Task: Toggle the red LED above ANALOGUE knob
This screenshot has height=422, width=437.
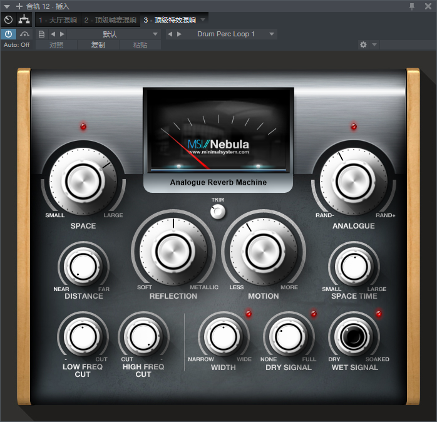Action: 353,126
